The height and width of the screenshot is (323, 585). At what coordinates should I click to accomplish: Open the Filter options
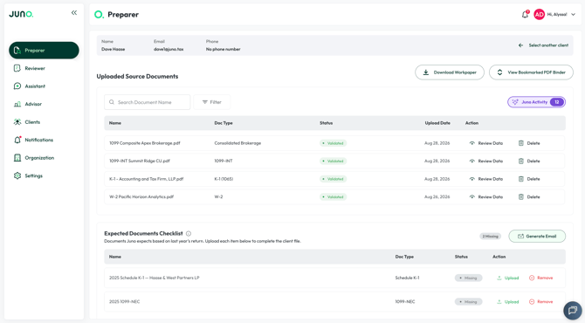[211, 102]
